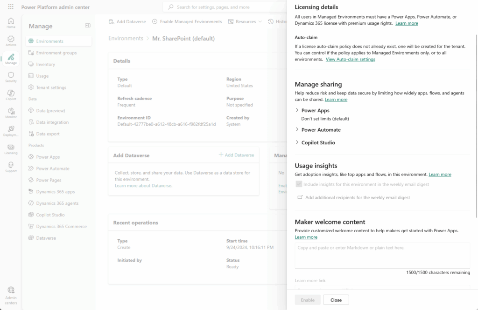Toggle include insights weekly digest checkbox
The height and width of the screenshot is (310, 478).
coord(299,184)
